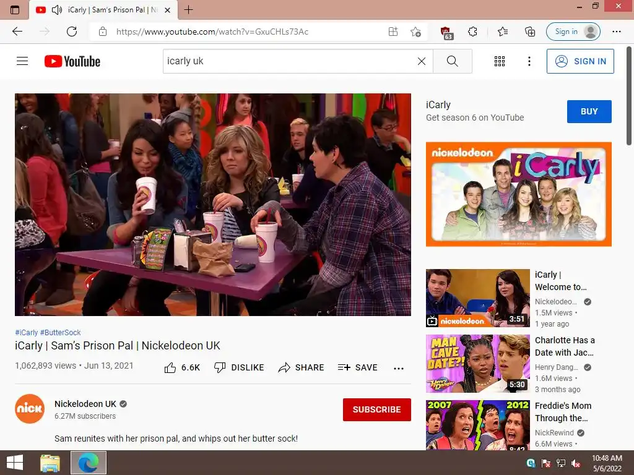Reload the page with refresh icon
634x475 pixels.
pos(72,32)
